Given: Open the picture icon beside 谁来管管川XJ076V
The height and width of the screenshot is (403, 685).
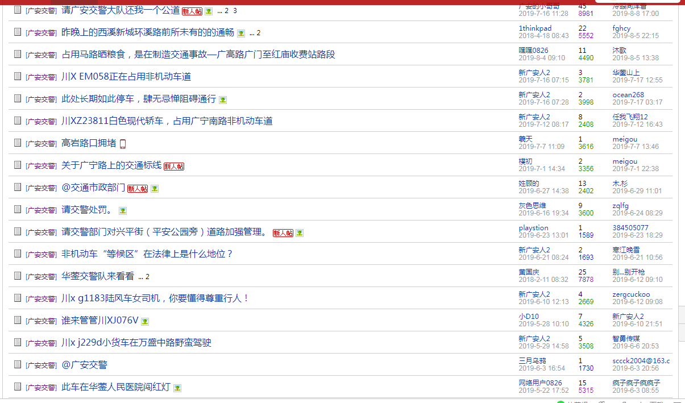Looking at the screenshot, I should (x=145, y=322).
